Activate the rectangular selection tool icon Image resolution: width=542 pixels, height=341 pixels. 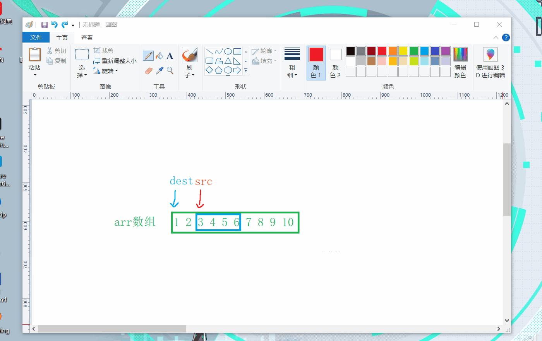pos(82,54)
